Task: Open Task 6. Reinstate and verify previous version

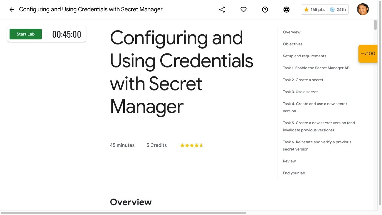Action: pos(317,145)
